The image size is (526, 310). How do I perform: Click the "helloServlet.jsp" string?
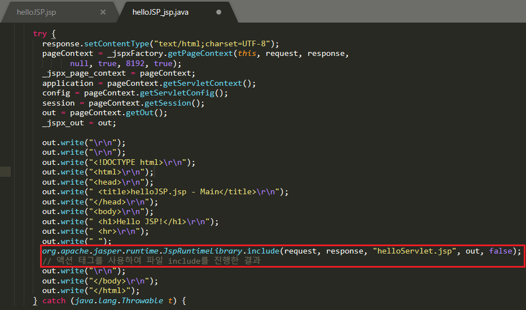(414, 251)
